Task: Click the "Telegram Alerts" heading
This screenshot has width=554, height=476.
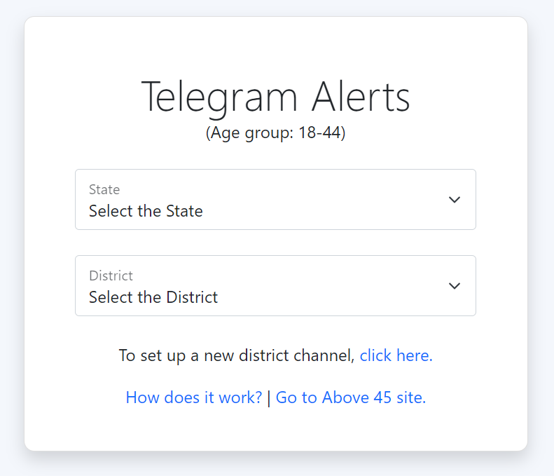Action: [x=275, y=97]
